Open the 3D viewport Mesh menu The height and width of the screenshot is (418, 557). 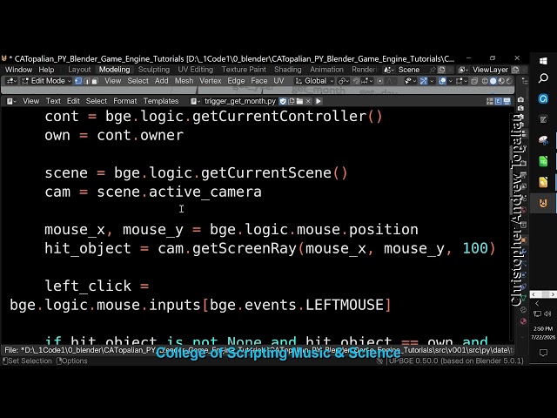pos(184,81)
